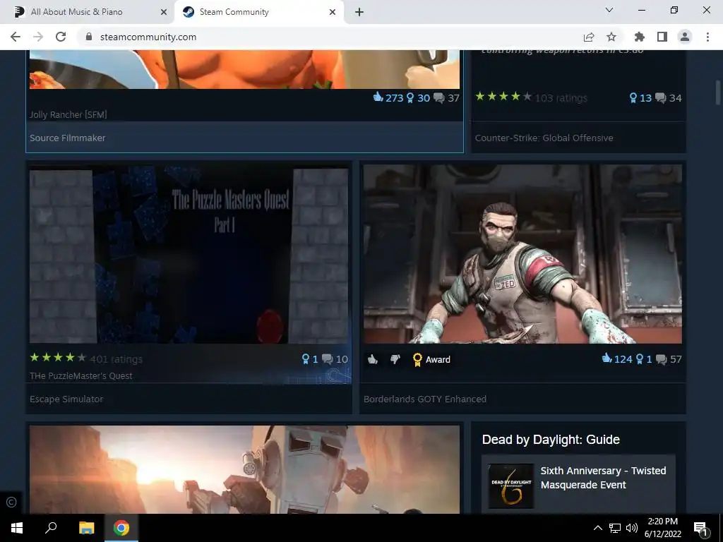Screen dimensions: 723x542
Task: Click the site lock icon
Action: (89, 37)
